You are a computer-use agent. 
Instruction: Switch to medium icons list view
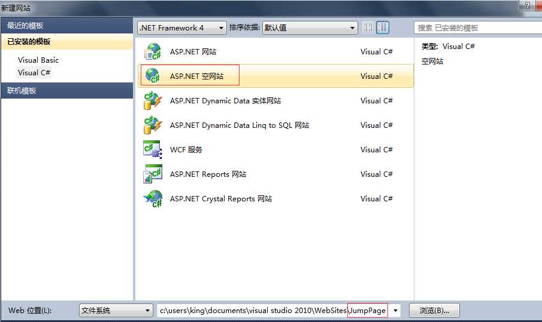click(x=383, y=27)
